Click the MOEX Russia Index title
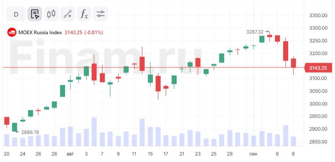This screenshot has width=335, height=162. (x=40, y=32)
